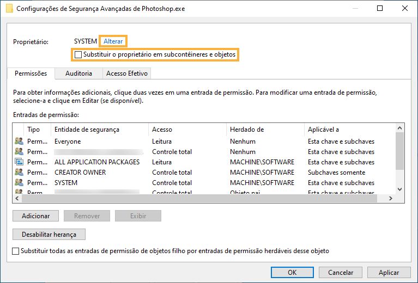Click the Alterar link next to SYSTEM owner
This screenshot has width=418, height=283.
[113, 41]
